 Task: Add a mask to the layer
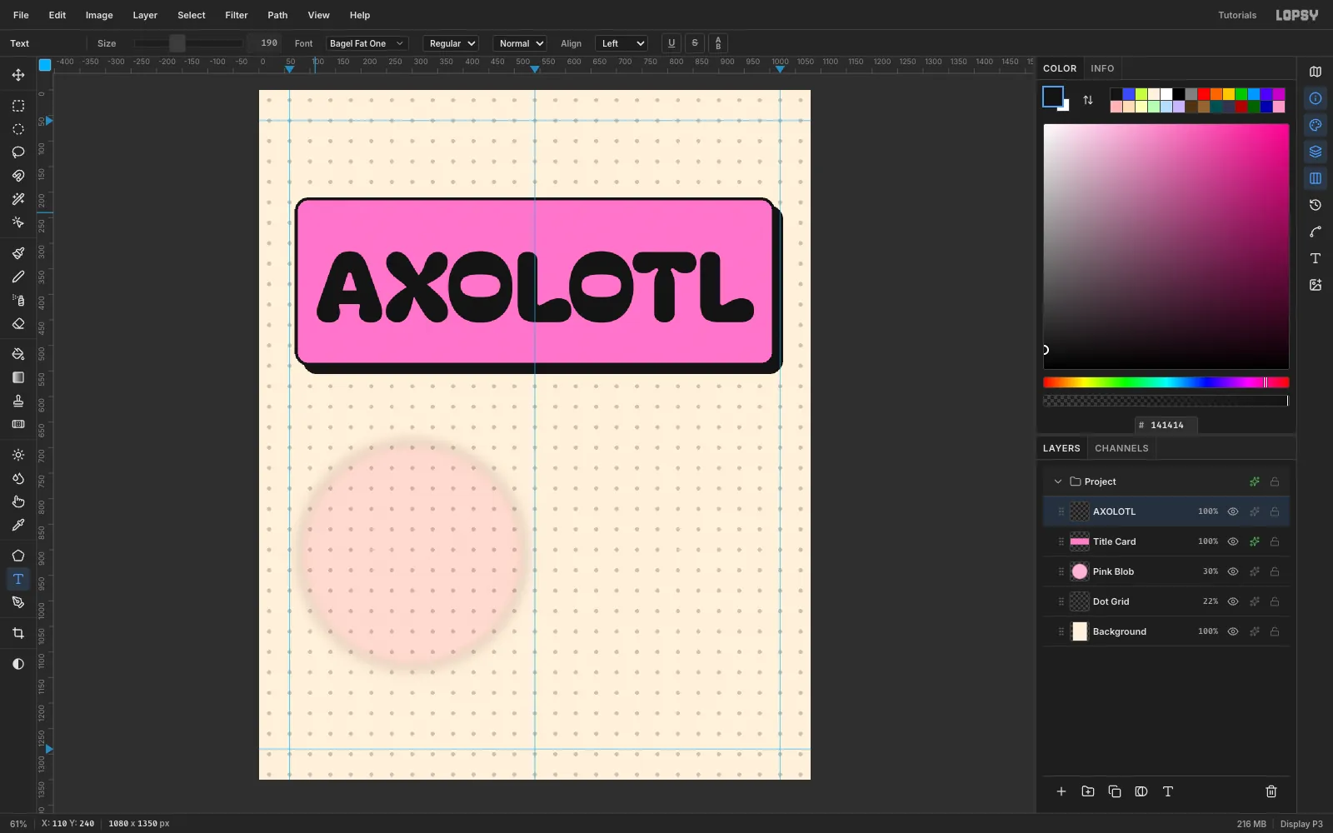(1141, 791)
